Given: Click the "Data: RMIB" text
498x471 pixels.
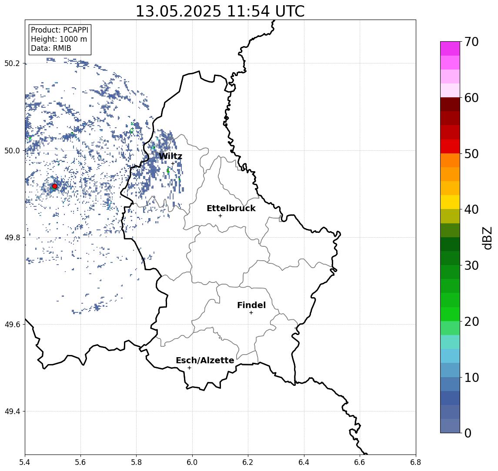Looking at the screenshot, I should pyautogui.click(x=51, y=48).
